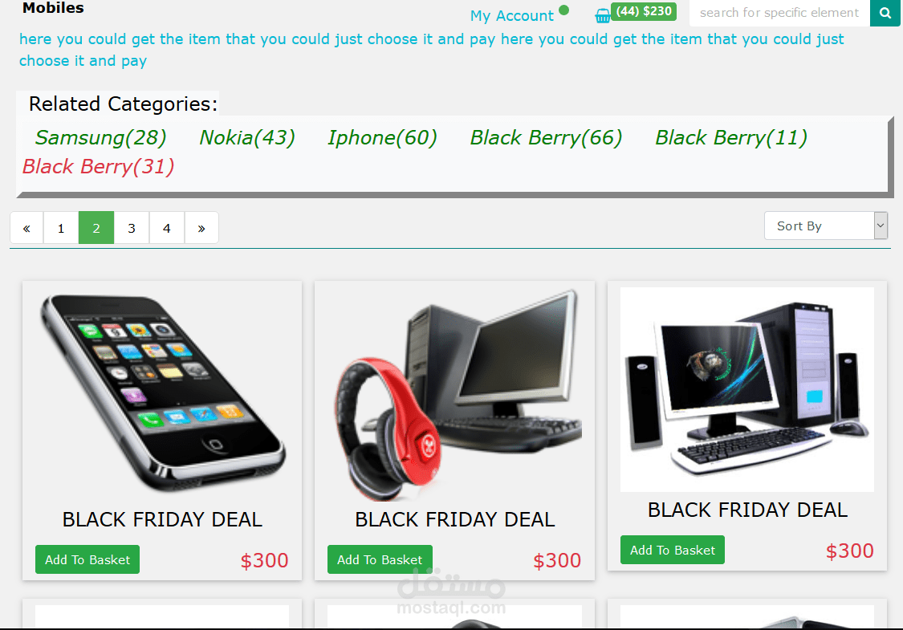Select page 4 in pagination

(x=166, y=228)
